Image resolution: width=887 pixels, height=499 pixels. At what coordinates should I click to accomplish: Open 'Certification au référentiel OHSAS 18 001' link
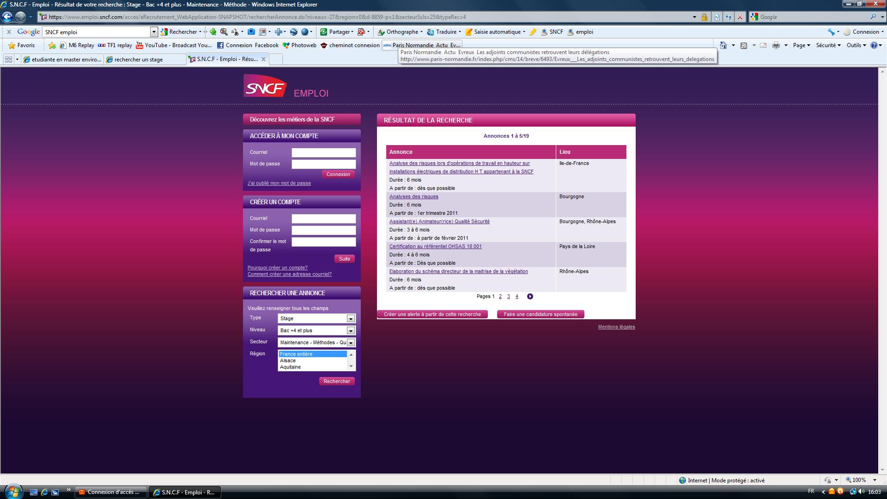coord(436,246)
